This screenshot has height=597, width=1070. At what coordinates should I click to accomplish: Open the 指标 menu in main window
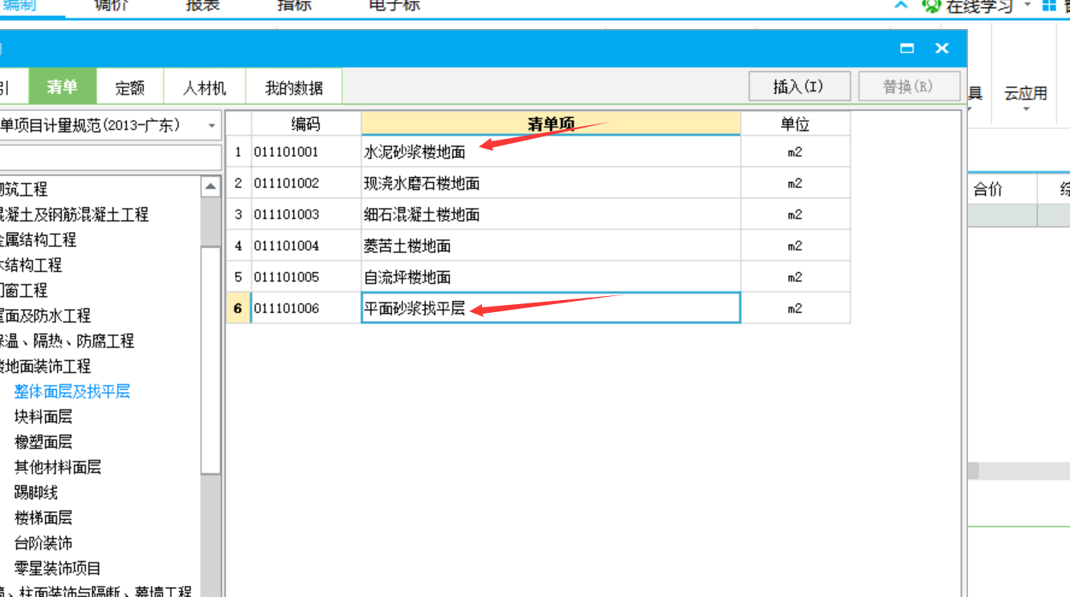294,6
